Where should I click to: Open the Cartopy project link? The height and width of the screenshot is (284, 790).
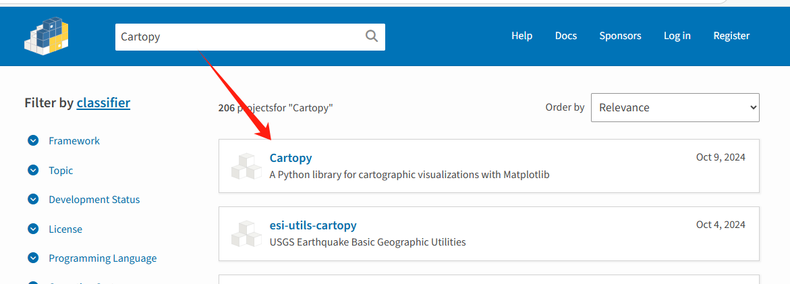pos(291,158)
